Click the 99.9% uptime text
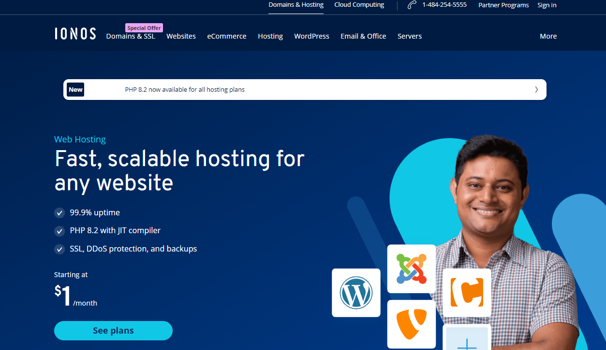The width and height of the screenshot is (606, 350). click(x=95, y=212)
